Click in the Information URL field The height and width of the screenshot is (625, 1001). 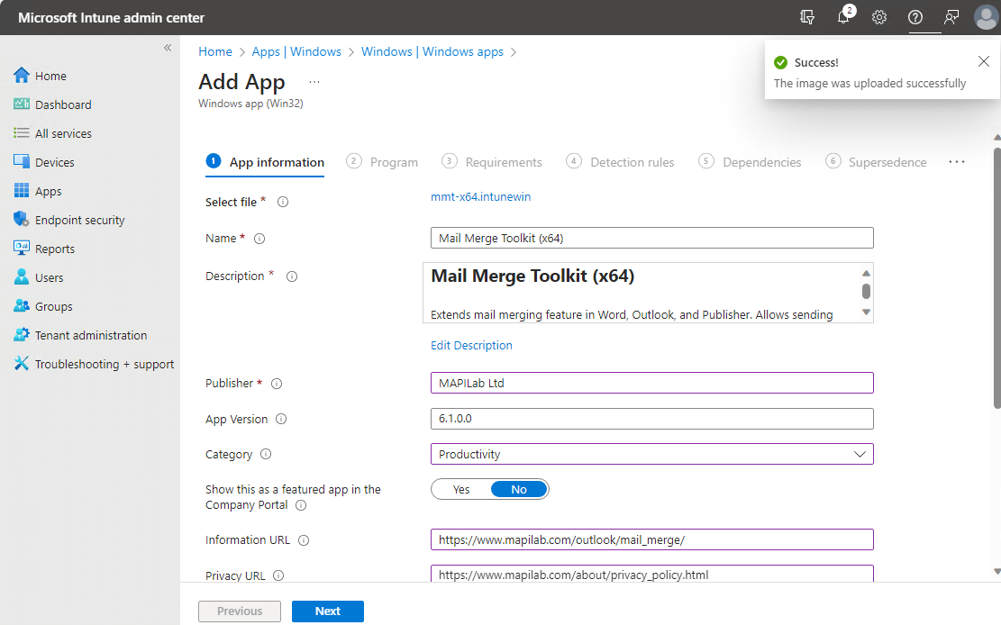click(651, 539)
